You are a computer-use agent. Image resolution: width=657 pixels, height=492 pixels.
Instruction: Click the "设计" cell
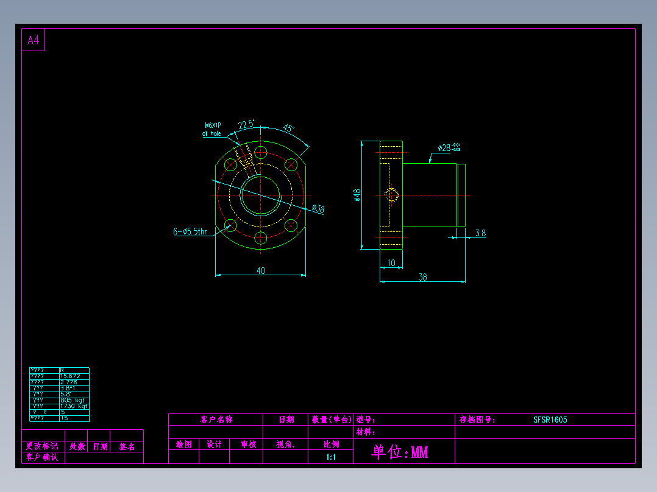coord(215,445)
